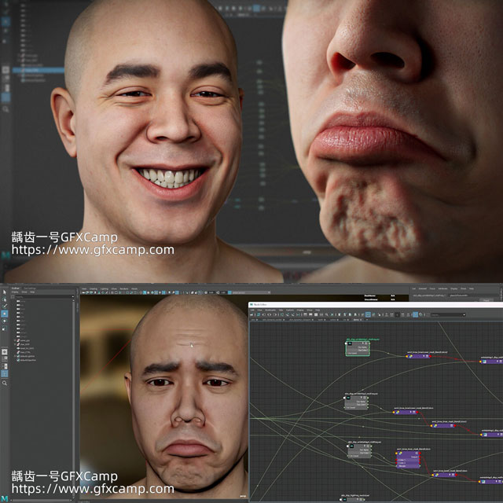The image size is (503, 503).
Task: Switch to the Outliner tab in left panel
Action: point(16,288)
